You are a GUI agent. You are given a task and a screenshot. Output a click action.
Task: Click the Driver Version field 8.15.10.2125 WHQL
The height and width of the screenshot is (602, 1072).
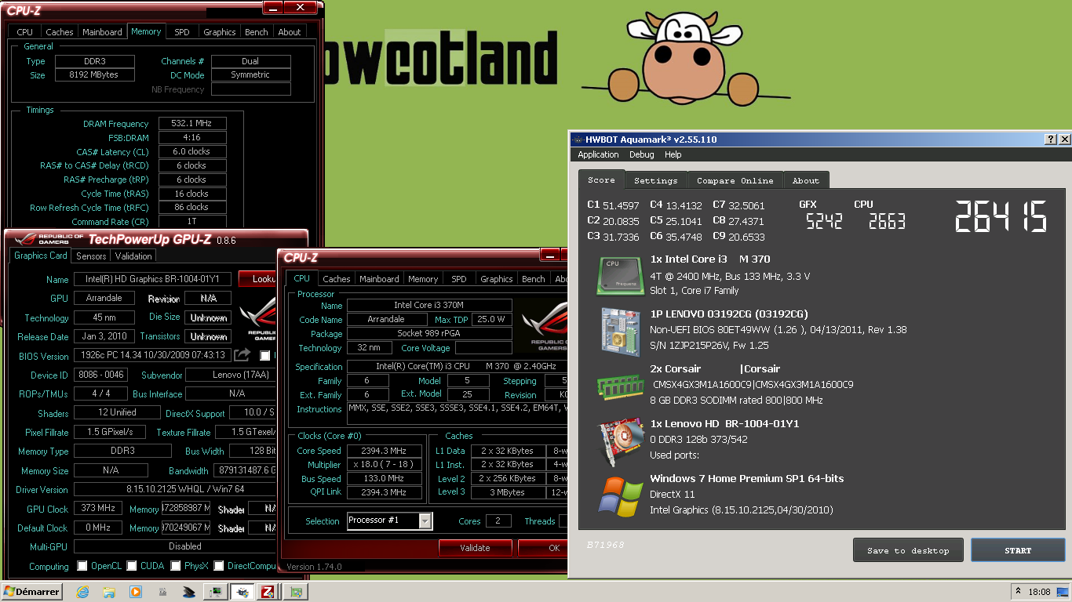coord(175,489)
